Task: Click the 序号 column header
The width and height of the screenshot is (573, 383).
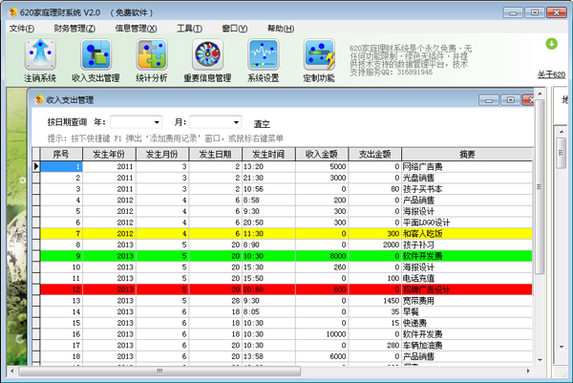Action: [61, 154]
